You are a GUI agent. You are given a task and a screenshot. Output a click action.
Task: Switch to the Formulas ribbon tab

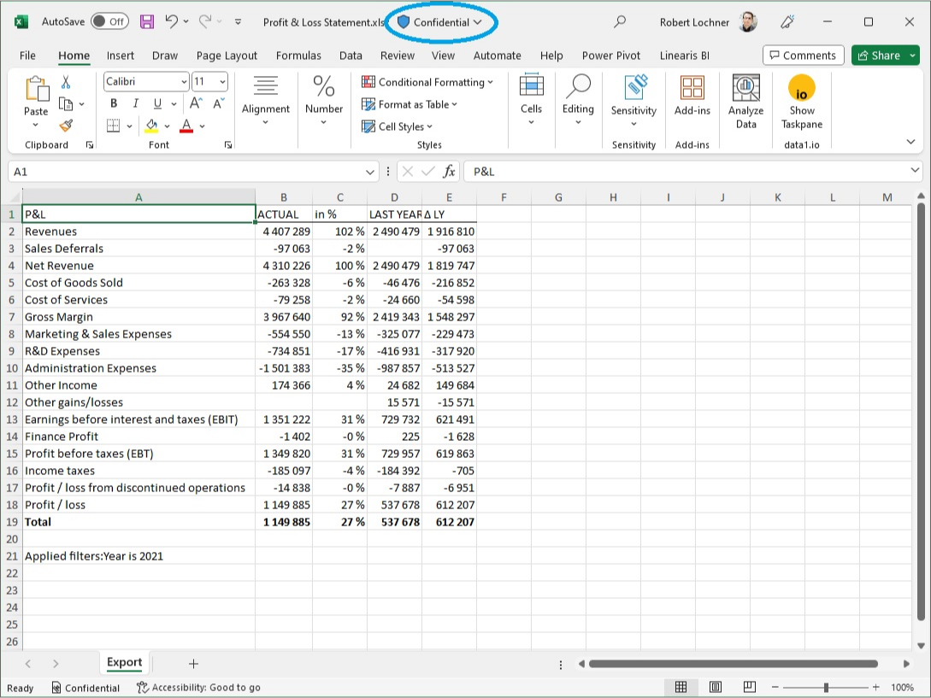[x=298, y=56]
